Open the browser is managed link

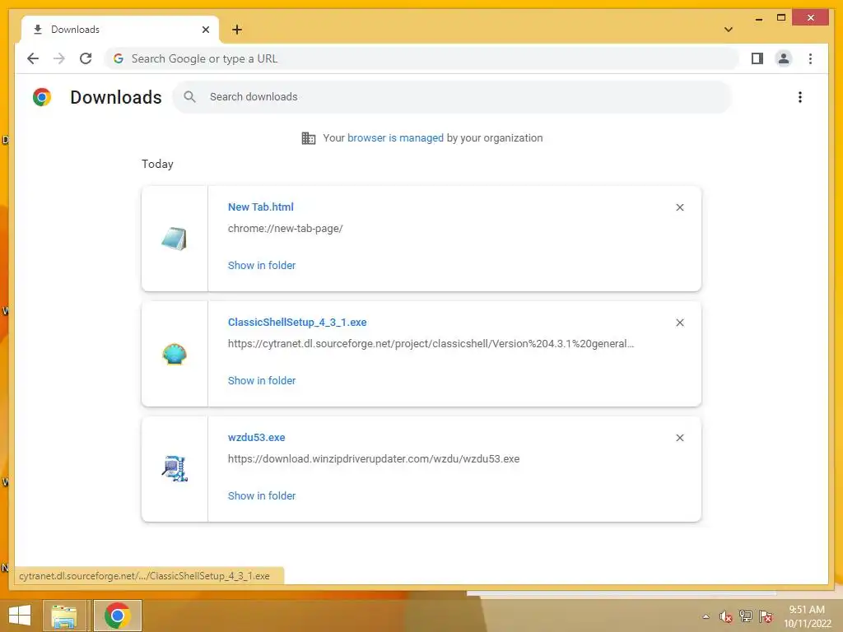click(395, 138)
